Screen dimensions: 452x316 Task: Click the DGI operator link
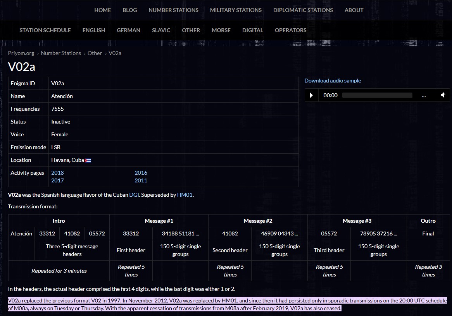tap(134, 195)
